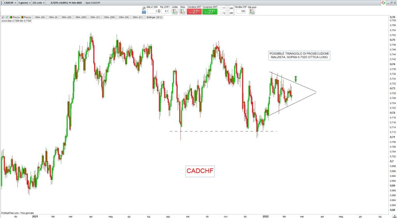Click the S pip value field
Viewport: 397px width, 218px height.
(x=227, y=13)
